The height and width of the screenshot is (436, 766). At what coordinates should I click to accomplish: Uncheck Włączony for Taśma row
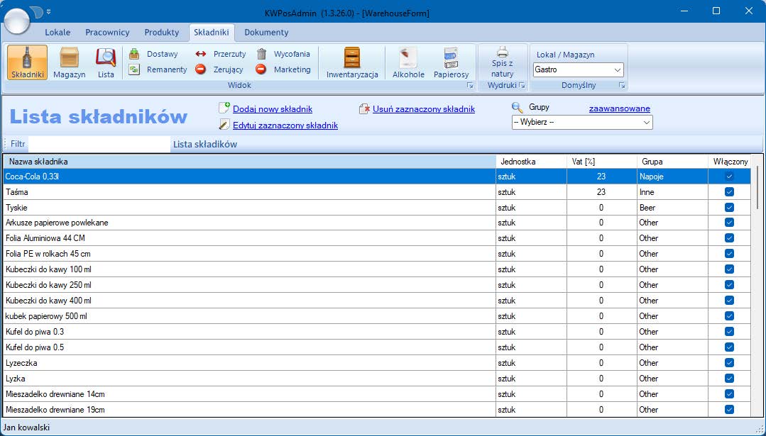click(x=729, y=191)
